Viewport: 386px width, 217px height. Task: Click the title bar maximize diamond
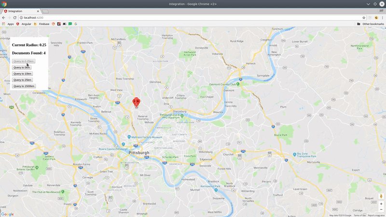click(x=375, y=4)
